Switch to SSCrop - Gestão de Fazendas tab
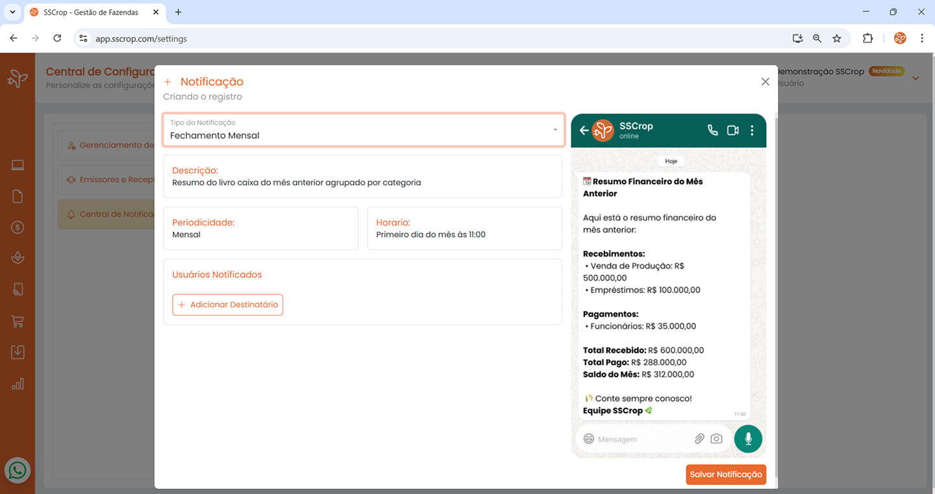 95,12
